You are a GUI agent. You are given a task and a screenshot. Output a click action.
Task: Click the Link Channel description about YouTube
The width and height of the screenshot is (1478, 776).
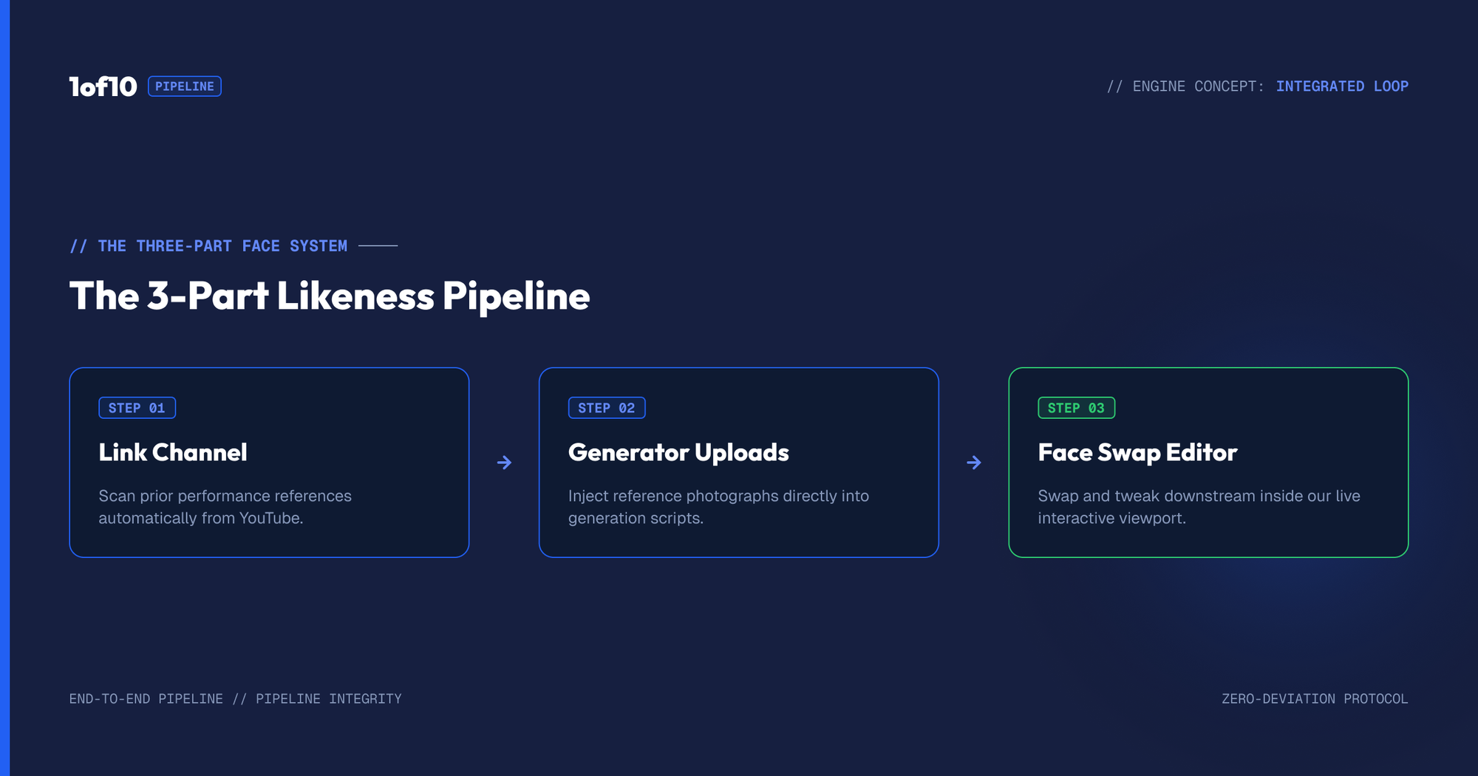(x=225, y=507)
